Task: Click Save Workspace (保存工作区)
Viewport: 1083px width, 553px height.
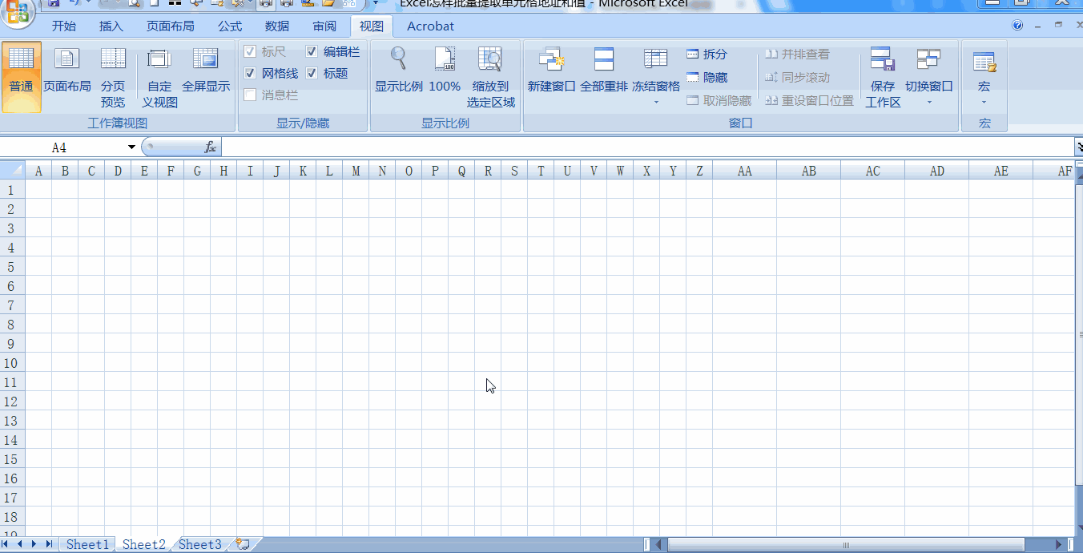Action: pyautogui.click(x=883, y=77)
